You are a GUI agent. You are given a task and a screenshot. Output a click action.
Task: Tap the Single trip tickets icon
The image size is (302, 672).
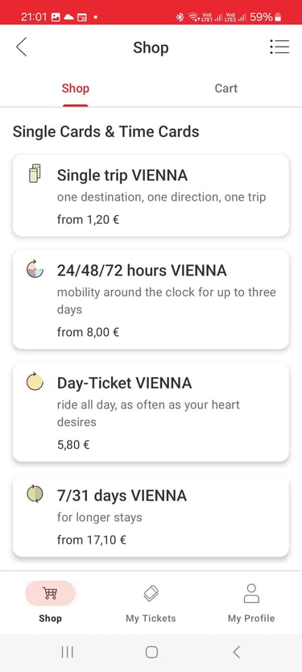point(35,173)
